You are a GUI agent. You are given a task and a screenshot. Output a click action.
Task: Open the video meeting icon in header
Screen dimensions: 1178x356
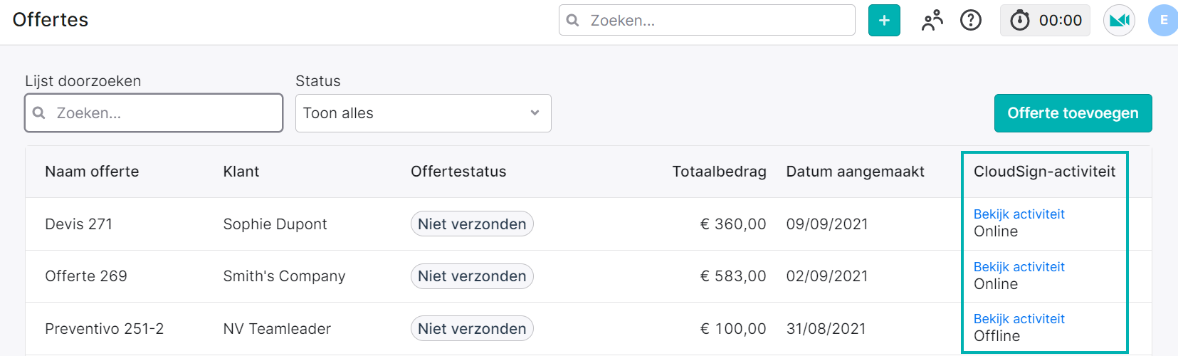coord(1119,21)
